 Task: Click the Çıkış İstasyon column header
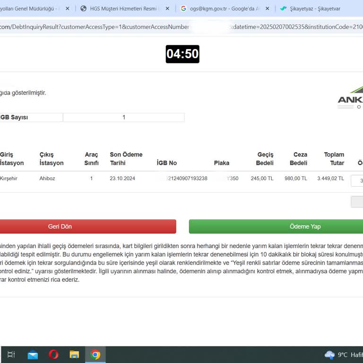tap(52, 159)
